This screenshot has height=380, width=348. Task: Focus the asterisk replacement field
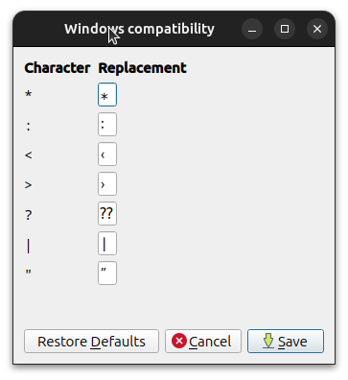pyautogui.click(x=107, y=95)
